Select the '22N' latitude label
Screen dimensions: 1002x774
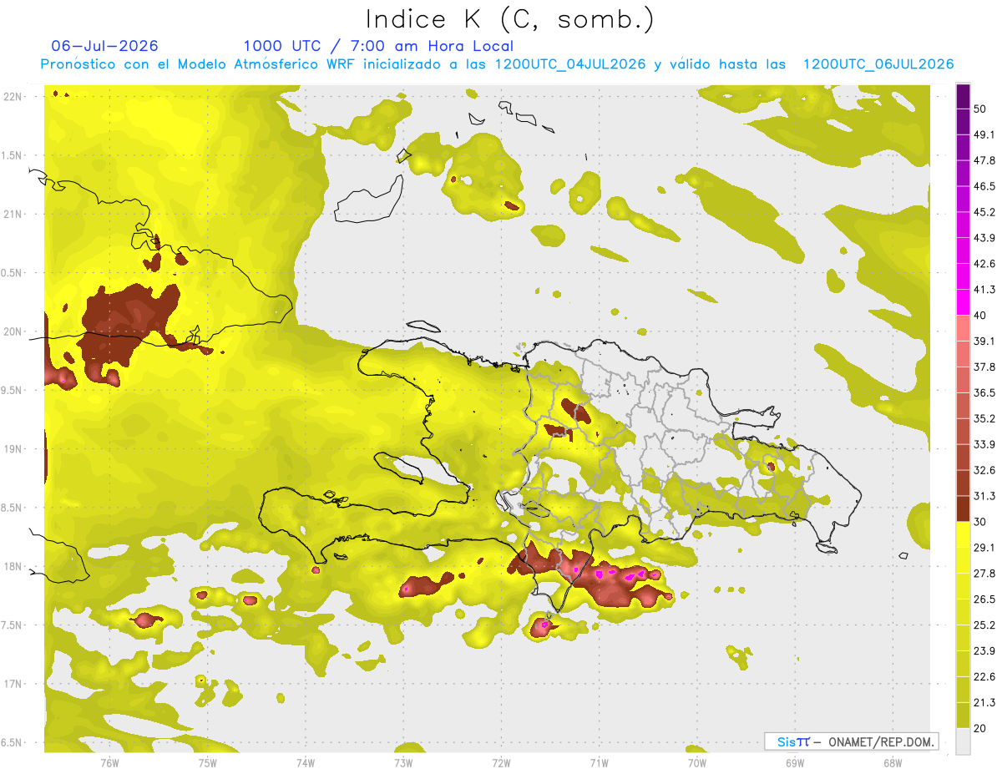[13, 96]
